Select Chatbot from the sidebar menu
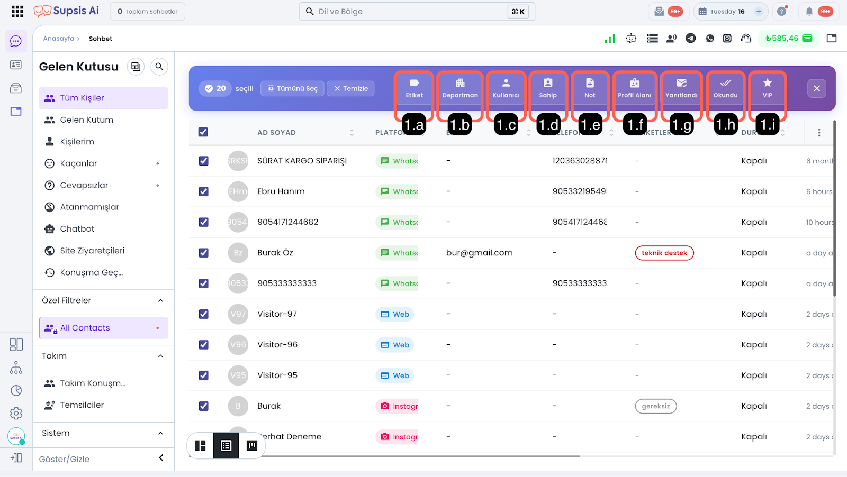The width and height of the screenshot is (847, 477). pos(77,229)
